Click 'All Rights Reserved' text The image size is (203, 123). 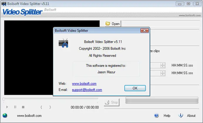pos(102,56)
